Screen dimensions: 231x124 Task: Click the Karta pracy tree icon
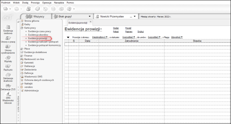point(22,28)
